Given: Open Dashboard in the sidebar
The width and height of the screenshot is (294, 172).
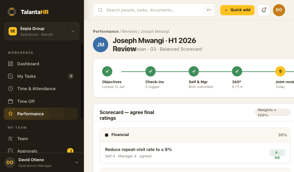Looking at the screenshot, I should coord(40,64).
